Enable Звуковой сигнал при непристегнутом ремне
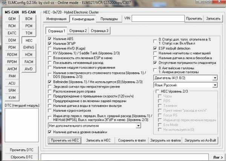Screen dimensions: 226x161 50,87
